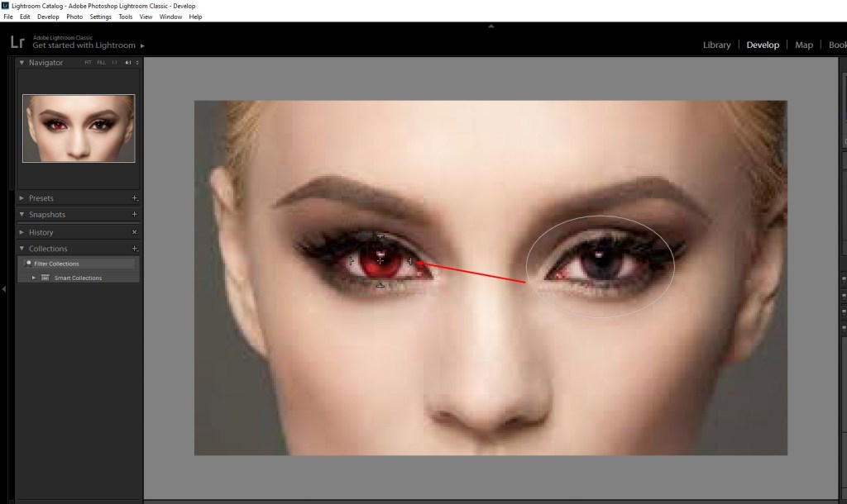
Task: Click the left panel hide arrow
Action: click(4, 288)
